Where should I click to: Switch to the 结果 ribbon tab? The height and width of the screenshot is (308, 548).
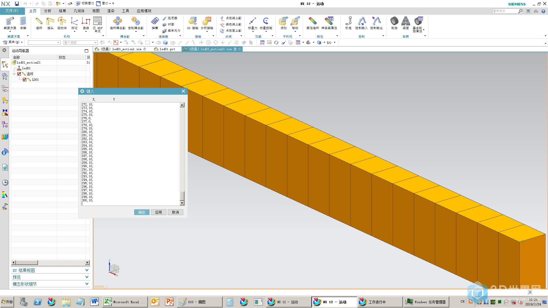(63, 11)
